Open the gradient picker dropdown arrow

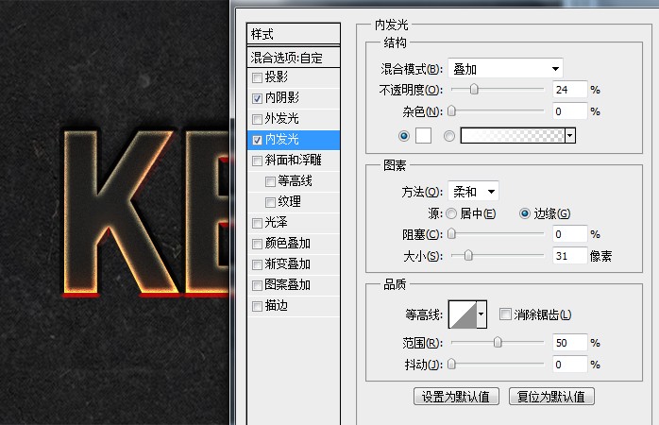(x=570, y=136)
